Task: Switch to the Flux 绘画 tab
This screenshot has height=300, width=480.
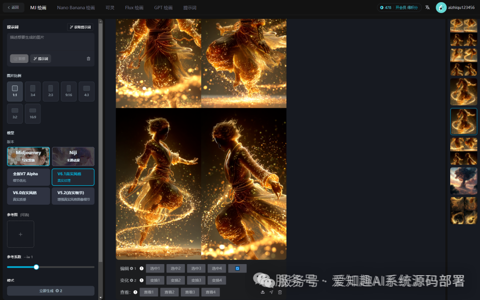Action: [x=134, y=8]
